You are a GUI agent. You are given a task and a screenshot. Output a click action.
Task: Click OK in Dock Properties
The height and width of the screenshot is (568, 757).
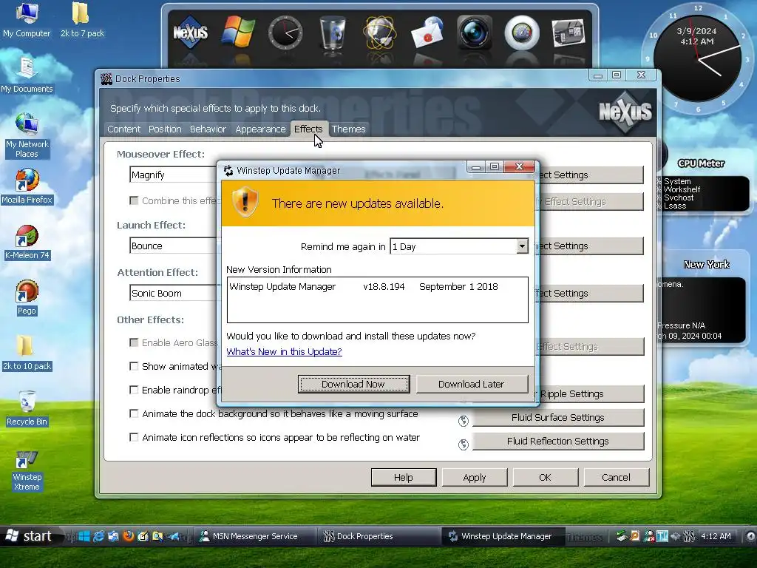click(x=545, y=477)
